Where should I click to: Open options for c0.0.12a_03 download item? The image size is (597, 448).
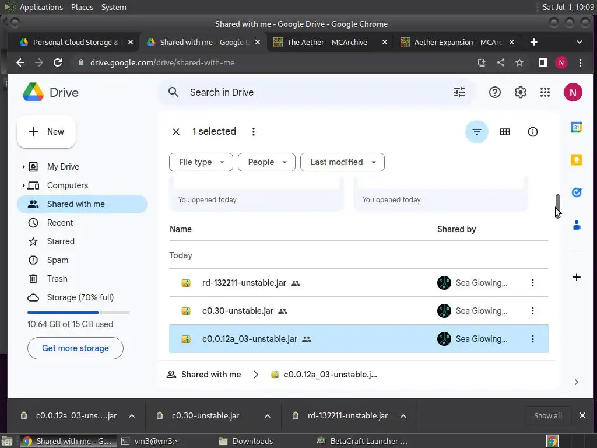pos(132,416)
